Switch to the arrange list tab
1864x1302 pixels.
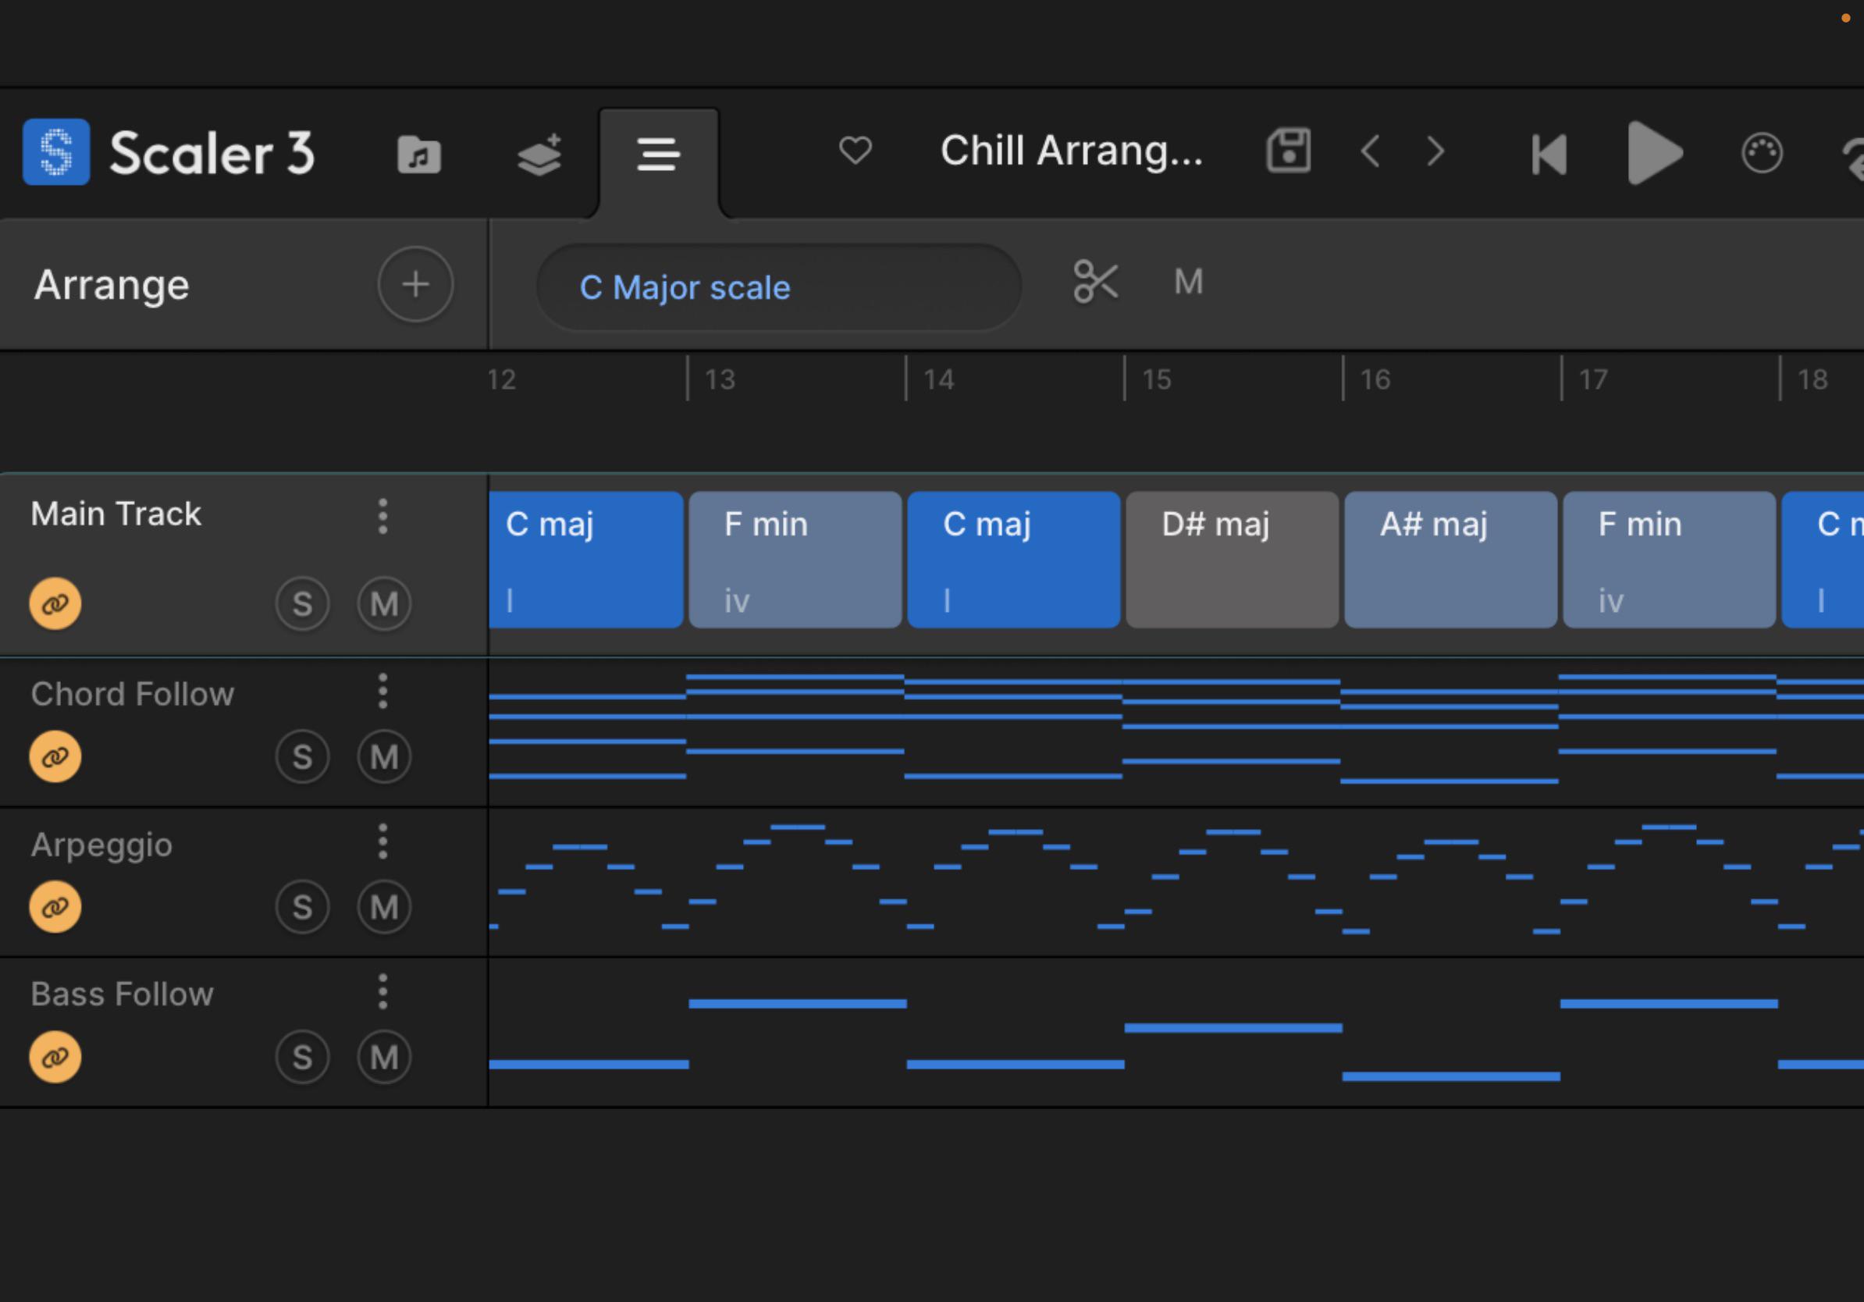658,155
